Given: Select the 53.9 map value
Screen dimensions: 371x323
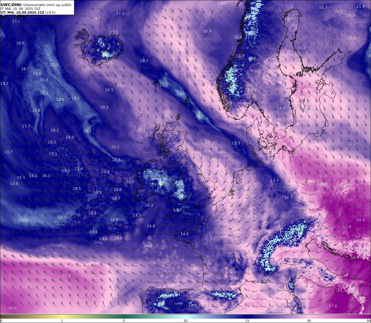Looking at the screenshot, I should (347, 227).
